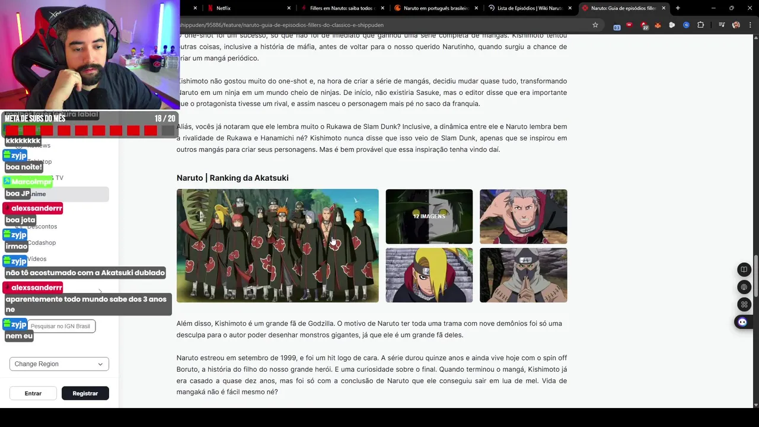This screenshot has width=759, height=427.
Task: Open the Deidara thumbnail image
Action: click(429, 275)
